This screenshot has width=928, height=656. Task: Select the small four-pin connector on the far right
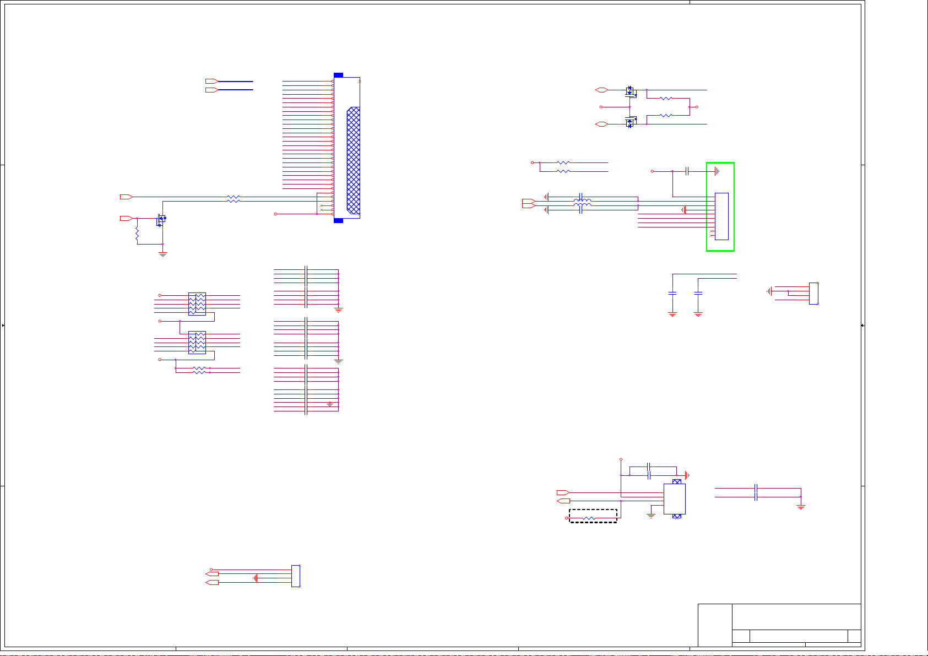click(813, 293)
